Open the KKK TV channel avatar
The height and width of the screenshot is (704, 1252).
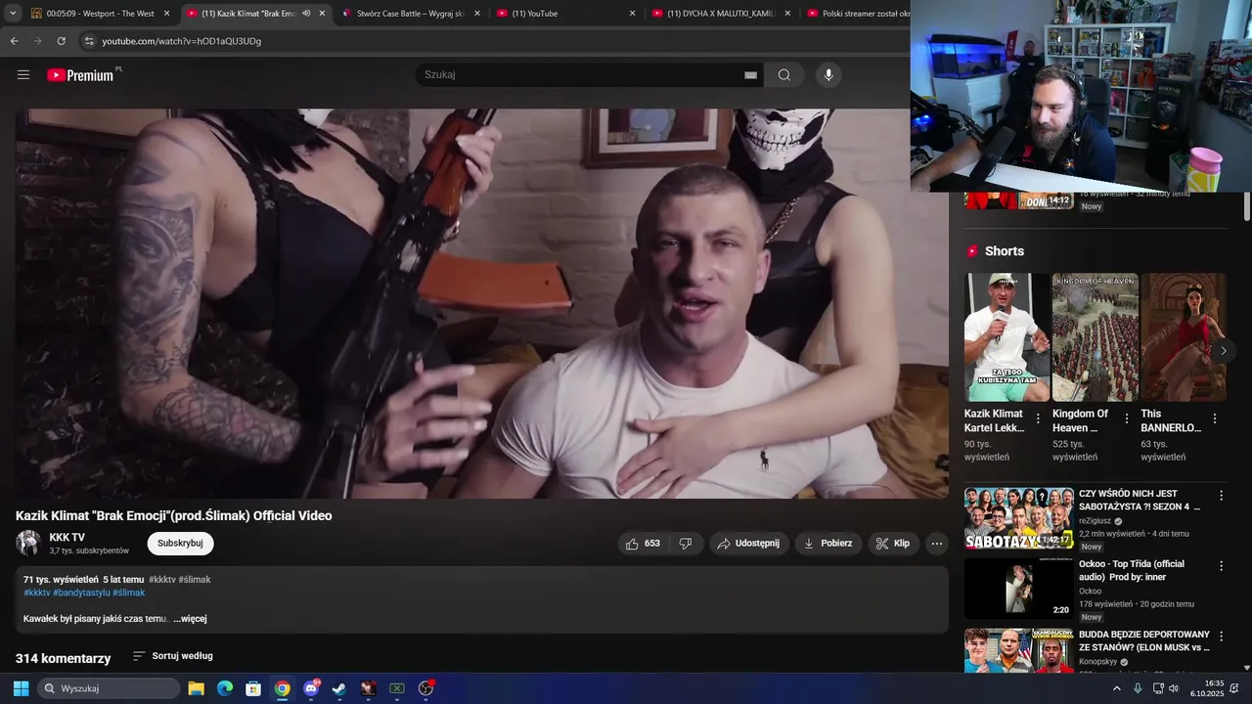[x=28, y=544]
